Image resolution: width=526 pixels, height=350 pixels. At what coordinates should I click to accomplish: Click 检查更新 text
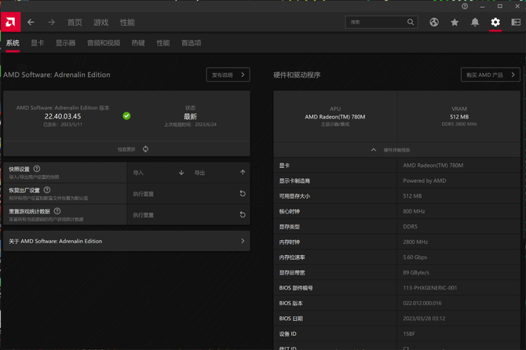coord(126,149)
